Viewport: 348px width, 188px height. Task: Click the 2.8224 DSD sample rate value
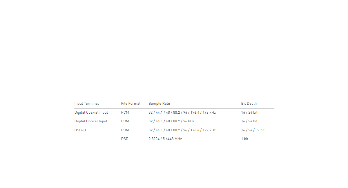coord(155,139)
